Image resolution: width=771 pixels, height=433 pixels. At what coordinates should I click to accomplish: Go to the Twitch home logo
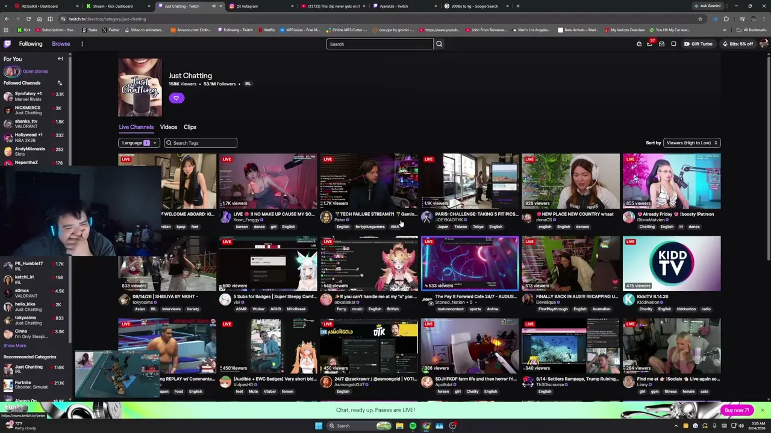point(7,44)
